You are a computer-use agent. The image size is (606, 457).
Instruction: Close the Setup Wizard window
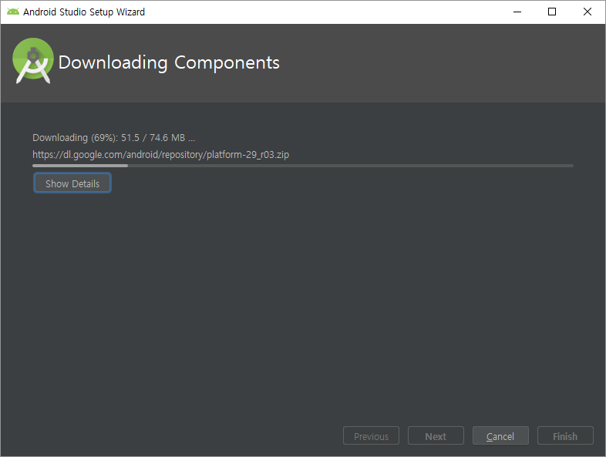(x=587, y=12)
